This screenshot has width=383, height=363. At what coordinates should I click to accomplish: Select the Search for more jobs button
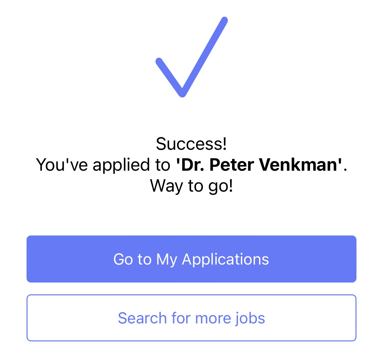pos(191,318)
